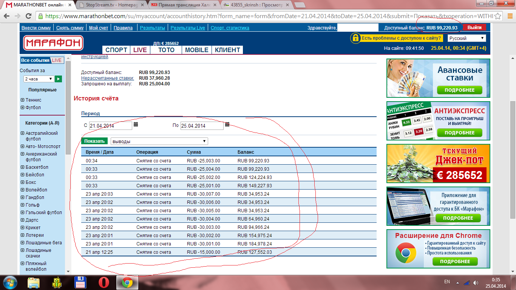The image size is (516, 290).
Task: Open the LIVE menu tab
Action: click(x=140, y=50)
